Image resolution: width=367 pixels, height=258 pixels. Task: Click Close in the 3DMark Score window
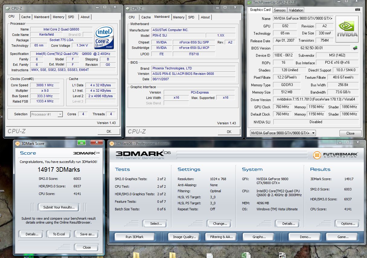pyautogui.click(x=87, y=247)
